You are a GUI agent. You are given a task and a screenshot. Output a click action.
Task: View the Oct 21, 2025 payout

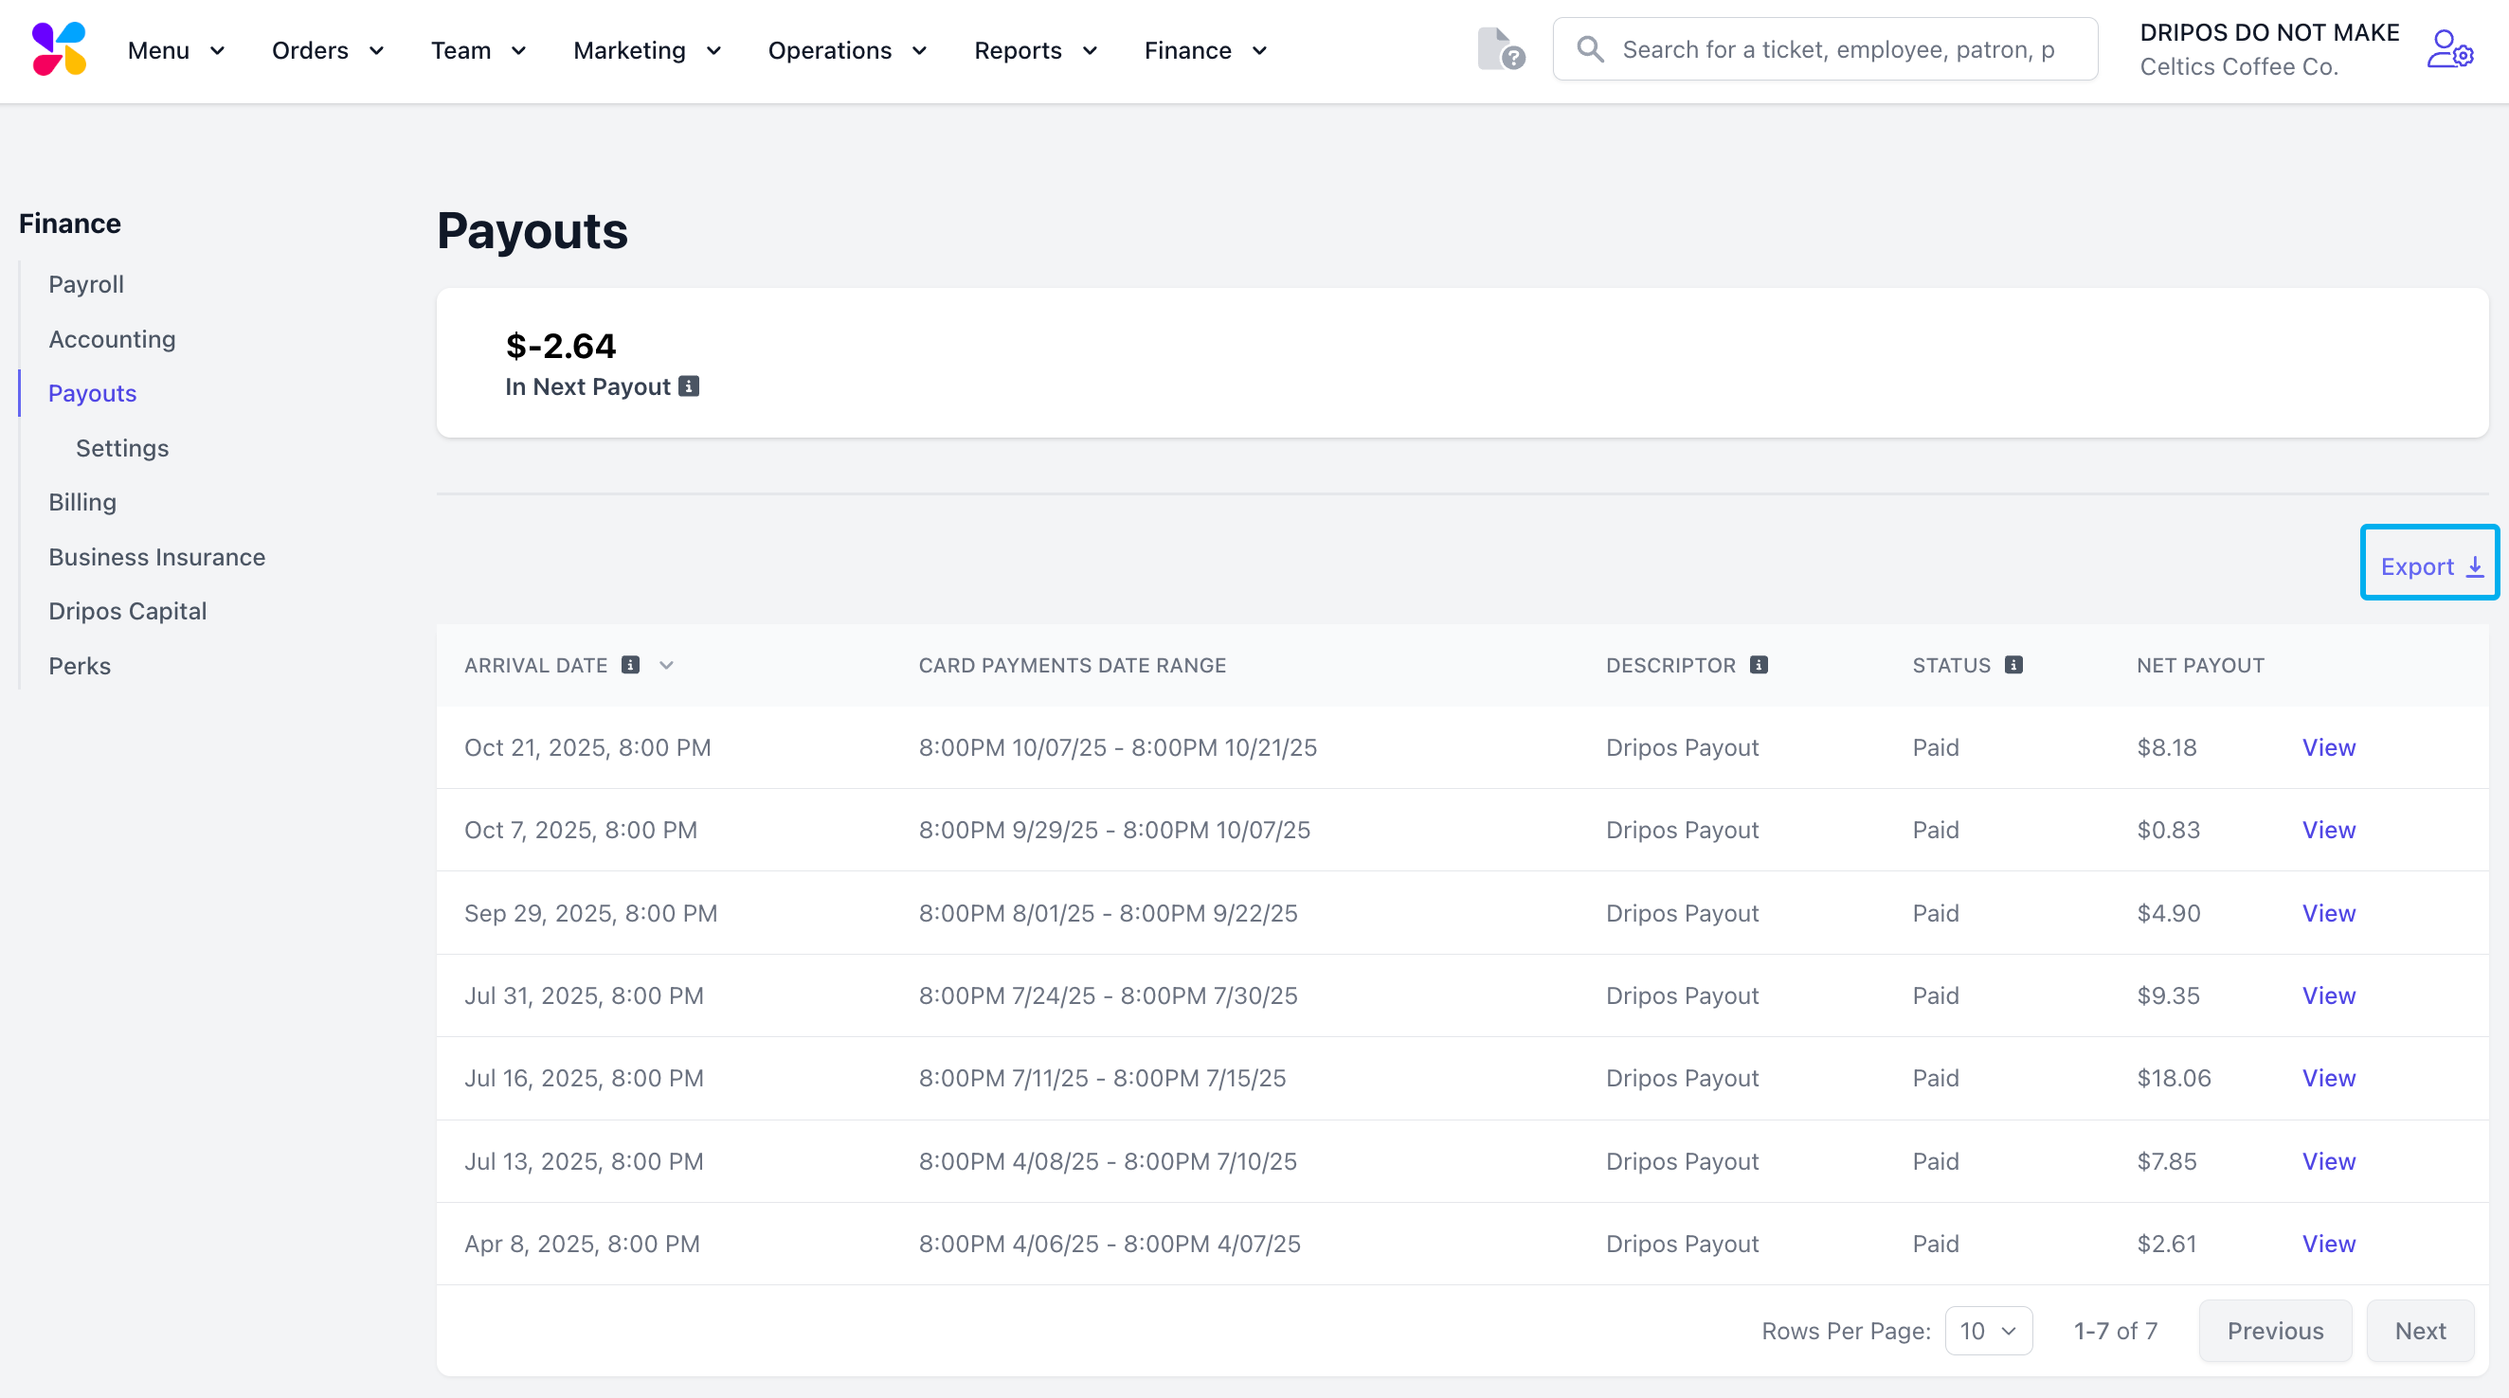[x=2328, y=747]
